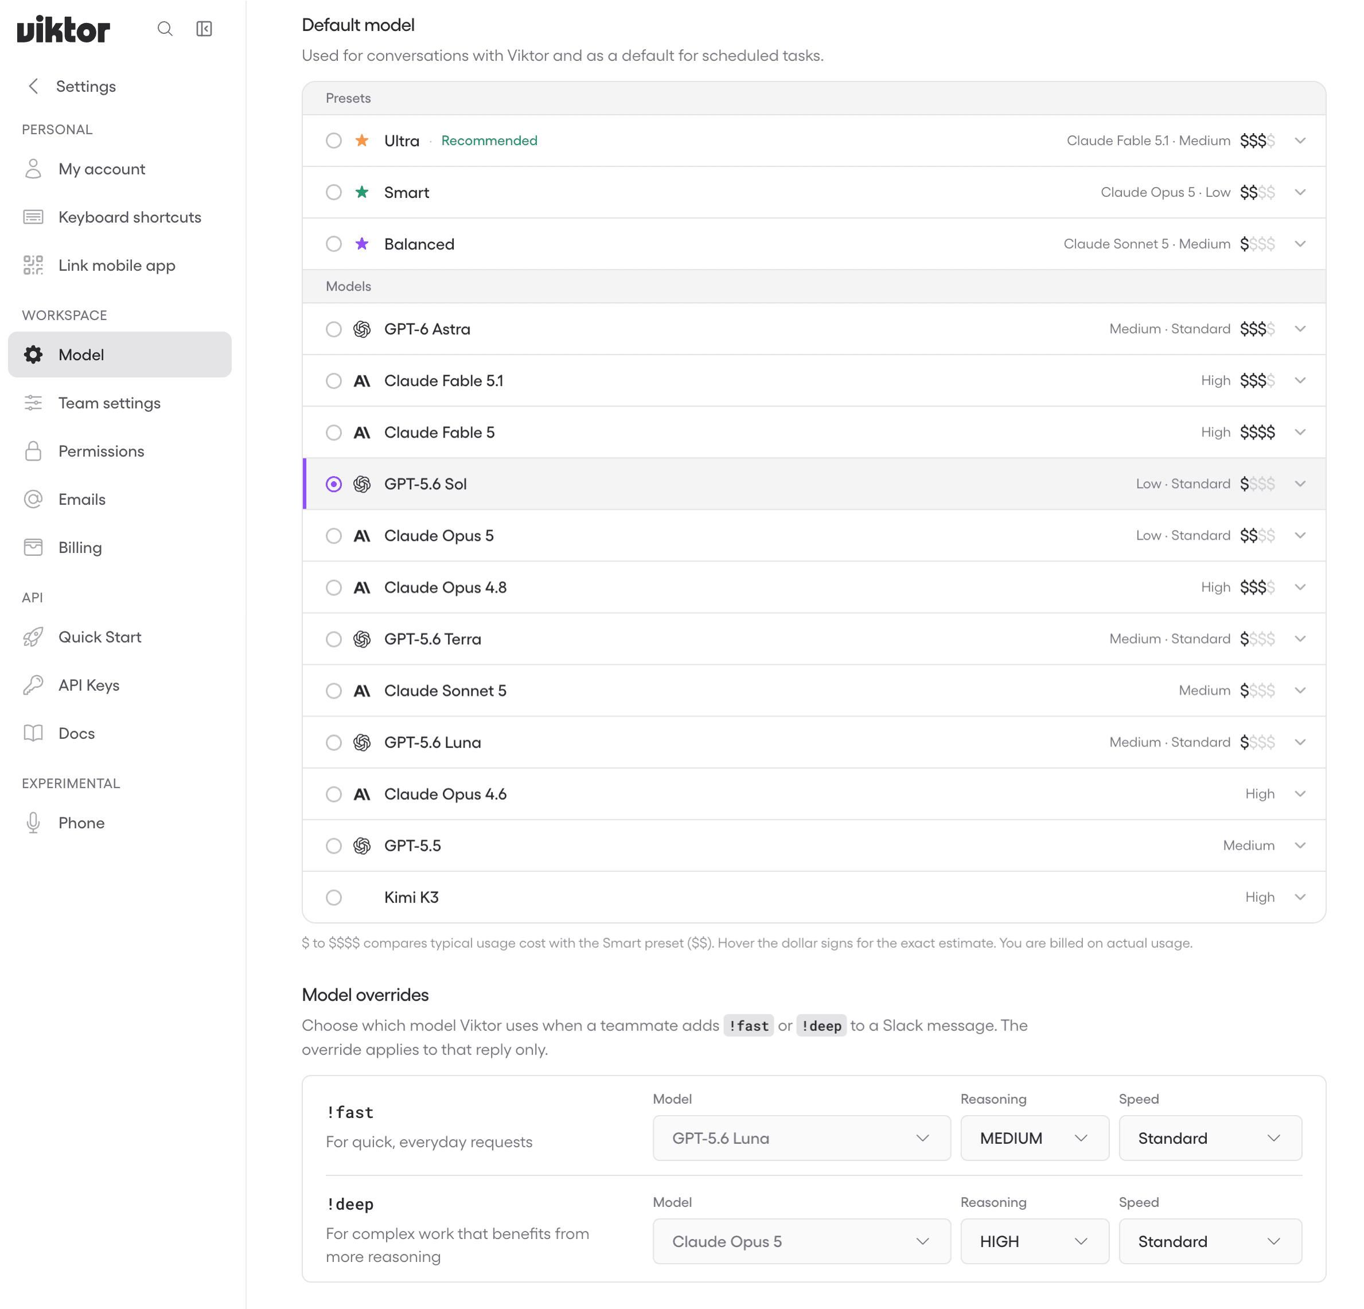
Task: Click the green Recommended label on Ultra
Action: click(489, 141)
